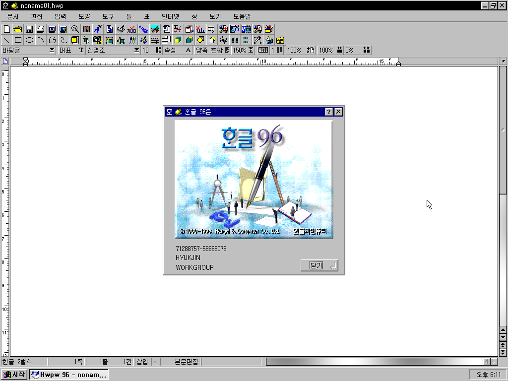Click the page zoom 100% control

pos(300,50)
